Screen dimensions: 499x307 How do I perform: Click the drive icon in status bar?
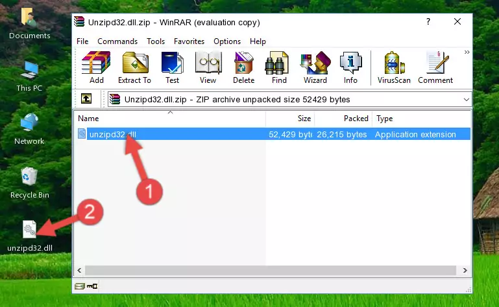(x=80, y=286)
